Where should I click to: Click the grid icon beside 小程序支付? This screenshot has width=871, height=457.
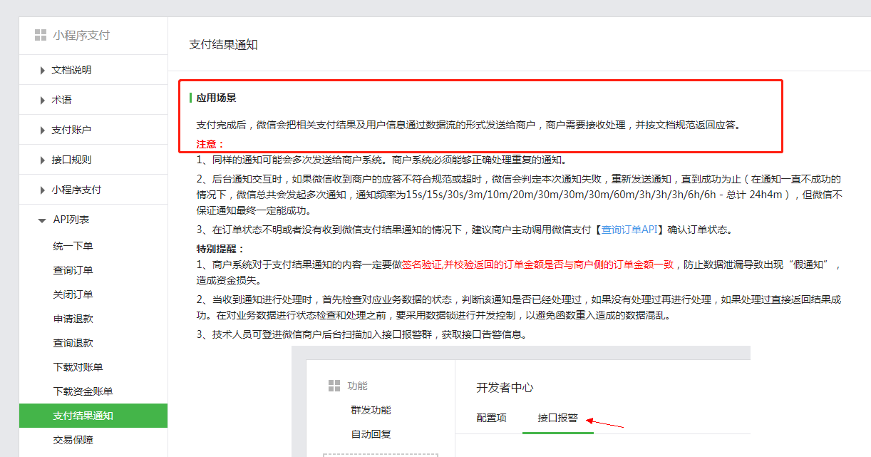pyautogui.click(x=41, y=34)
